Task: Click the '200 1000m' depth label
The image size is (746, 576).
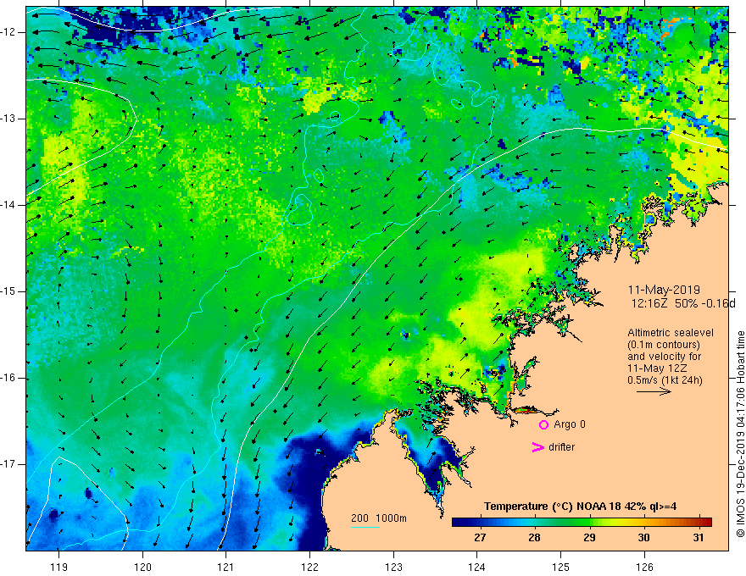Action: click(x=379, y=518)
